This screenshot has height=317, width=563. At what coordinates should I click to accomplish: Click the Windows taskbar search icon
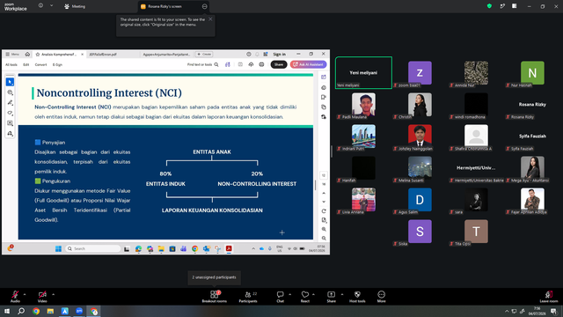[x=21, y=311]
